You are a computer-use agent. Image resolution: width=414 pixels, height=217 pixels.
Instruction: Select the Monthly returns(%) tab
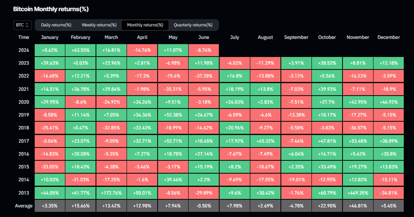click(x=145, y=25)
